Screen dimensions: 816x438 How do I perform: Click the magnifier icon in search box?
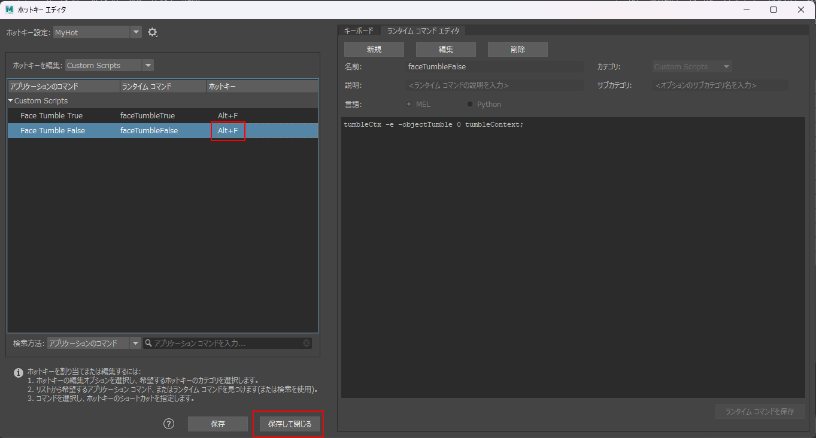click(148, 343)
